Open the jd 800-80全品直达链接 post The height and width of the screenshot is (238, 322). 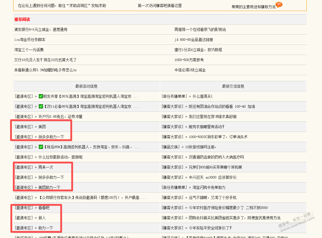coord(194,40)
